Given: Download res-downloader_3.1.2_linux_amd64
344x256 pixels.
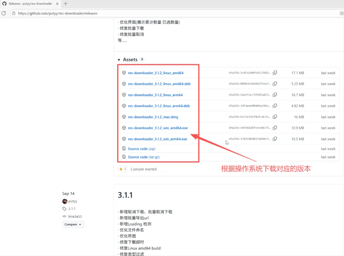Looking at the screenshot, I should coord(156,73).
